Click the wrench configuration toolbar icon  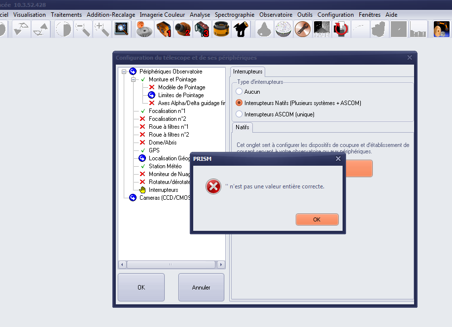(x=302, y=30)
